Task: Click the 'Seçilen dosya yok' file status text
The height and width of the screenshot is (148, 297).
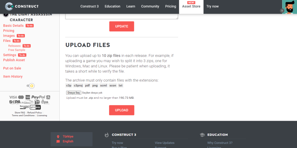Action: (92, 93)
